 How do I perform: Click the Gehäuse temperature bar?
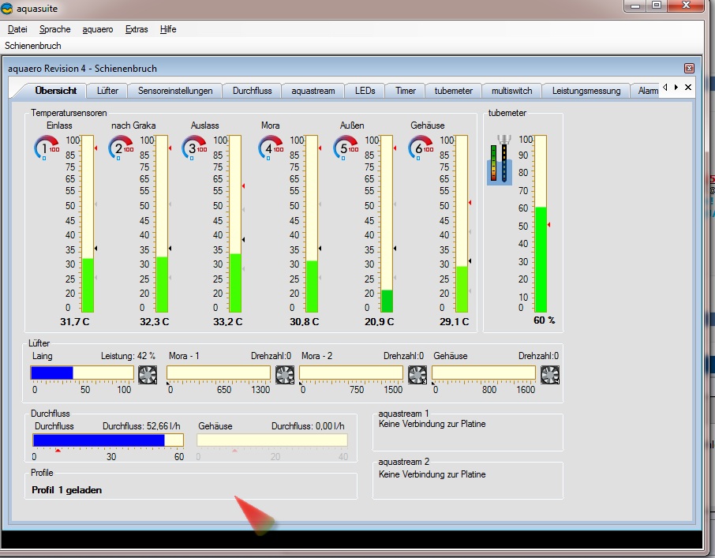pos(462,223)
